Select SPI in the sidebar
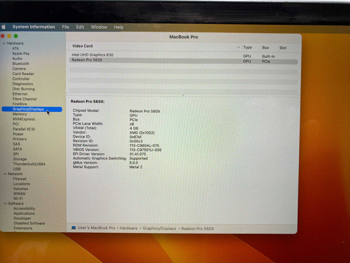The width and height of the screenshot is (350, 263). pos(16,154)
